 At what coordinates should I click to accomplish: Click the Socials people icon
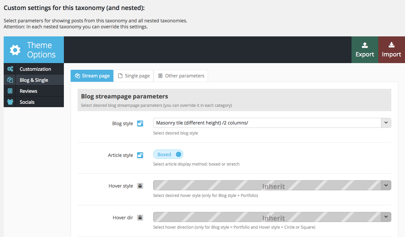[10, 102]
